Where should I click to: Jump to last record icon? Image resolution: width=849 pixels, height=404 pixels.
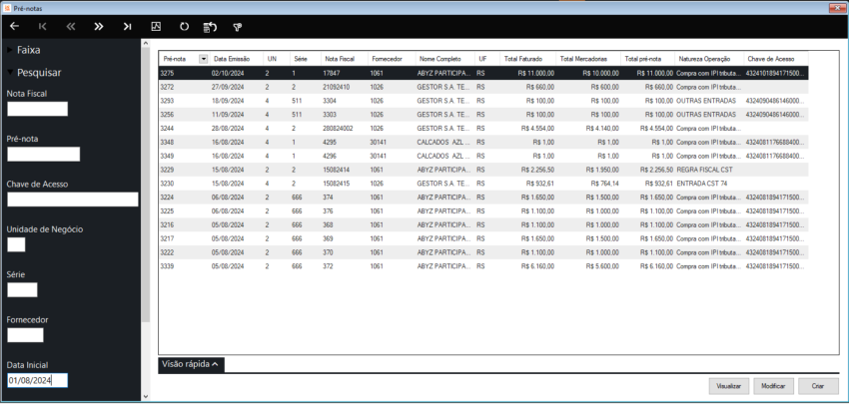[x=127, y=27]
